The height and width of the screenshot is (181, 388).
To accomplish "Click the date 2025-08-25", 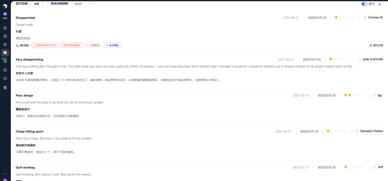I will (x=286, y=60).
